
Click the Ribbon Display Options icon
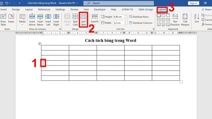[x=205, y=3]
